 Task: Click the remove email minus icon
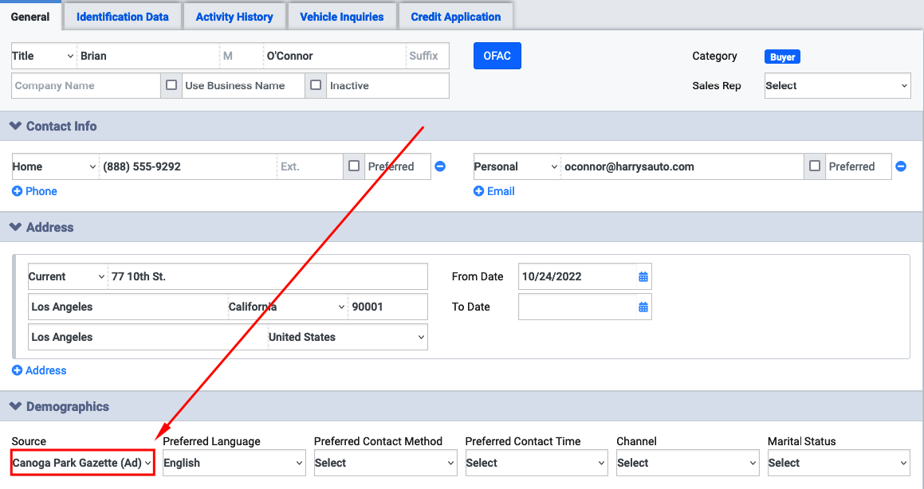(901, 166)
